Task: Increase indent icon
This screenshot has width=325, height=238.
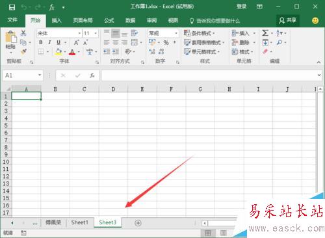Action: [116, 51]
